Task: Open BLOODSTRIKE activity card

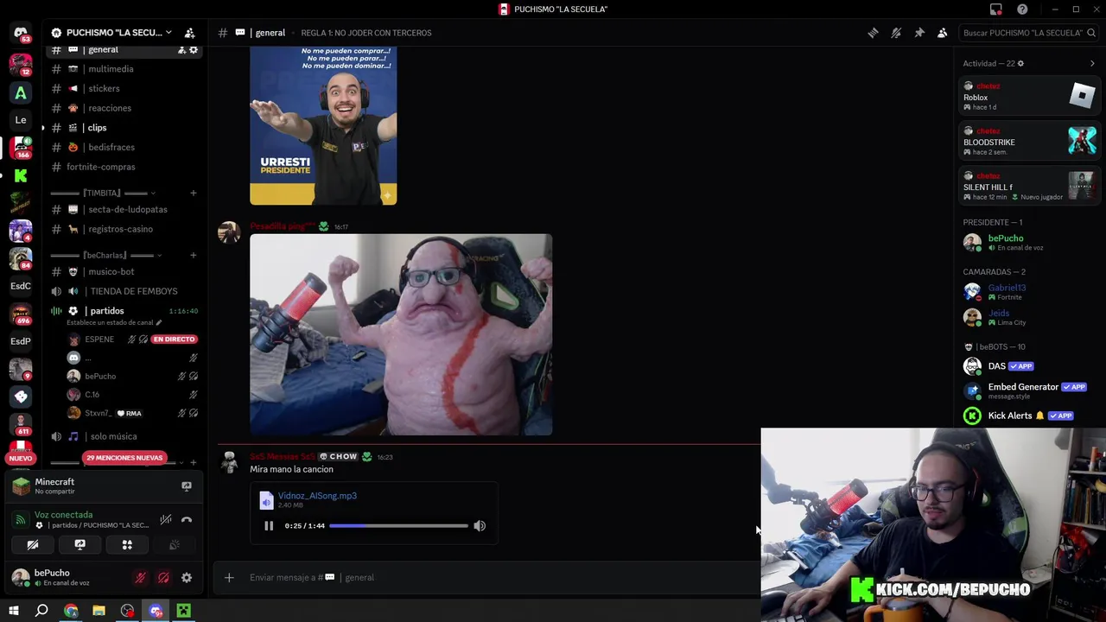Action: point(1029,142)
